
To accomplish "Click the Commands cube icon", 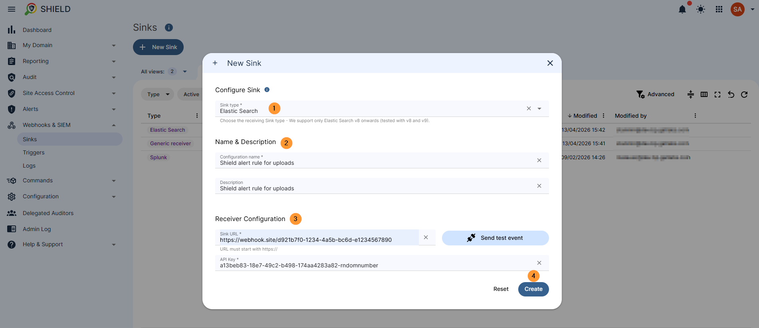I will [x=12, y=180].
